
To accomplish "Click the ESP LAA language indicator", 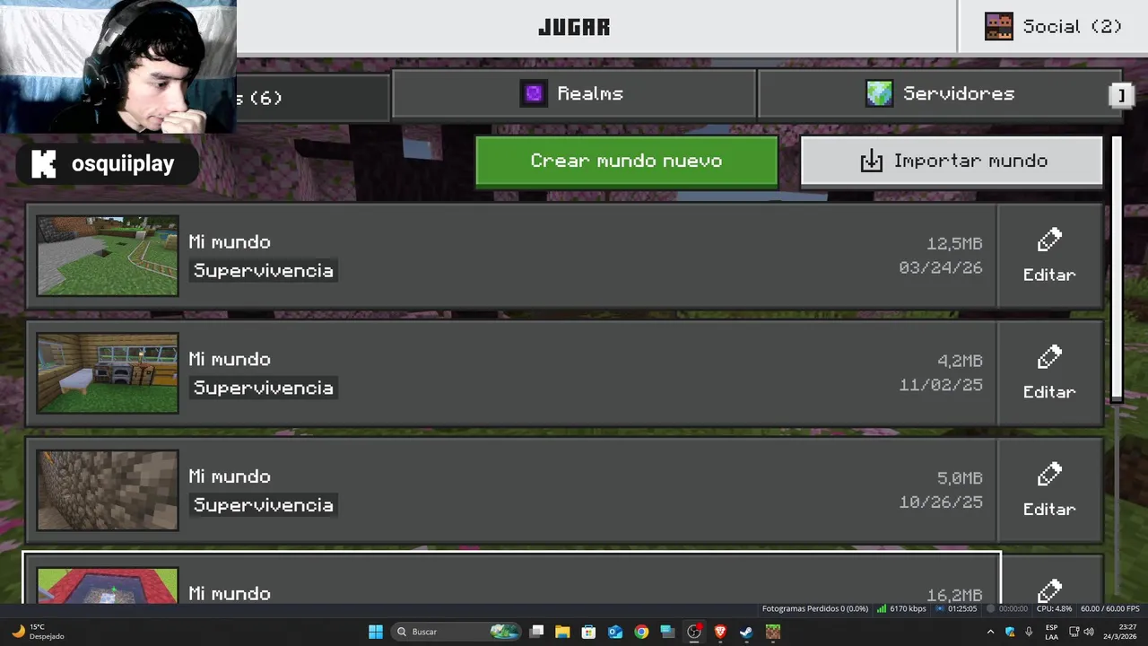I will (x=1051, y=632).
